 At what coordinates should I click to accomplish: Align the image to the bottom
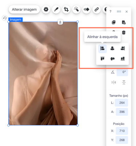[x=123, y=59]
